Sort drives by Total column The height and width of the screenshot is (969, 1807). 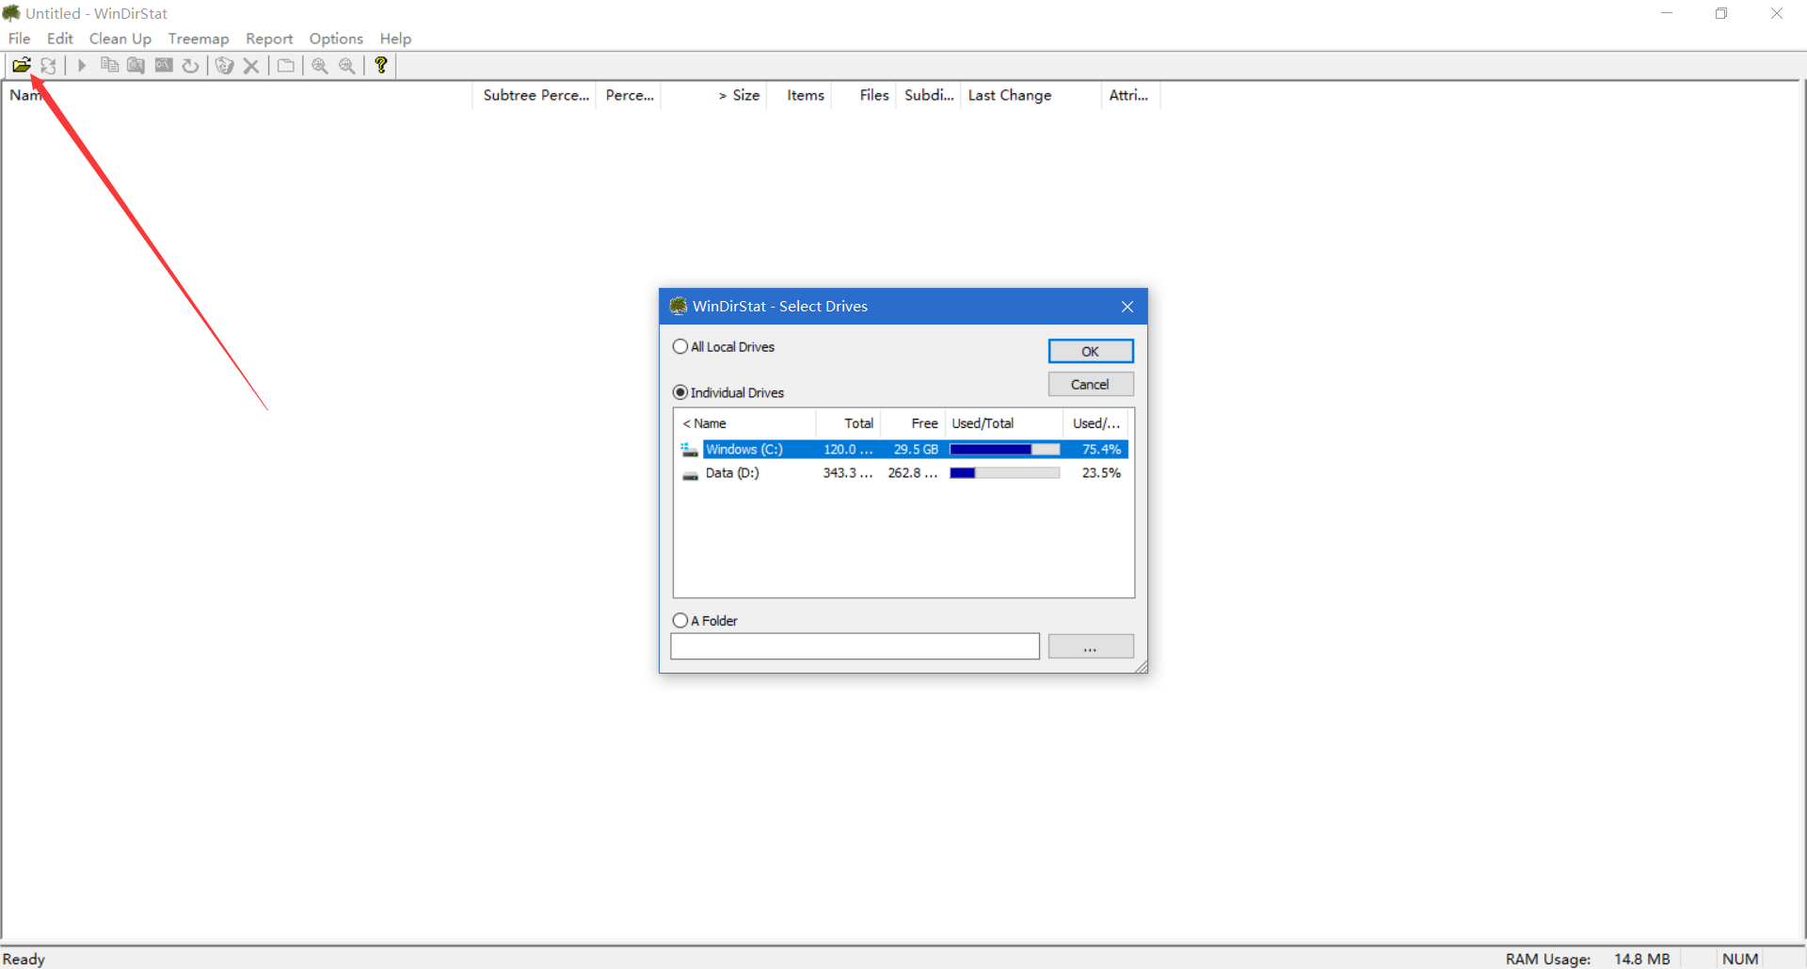point(848,423)
